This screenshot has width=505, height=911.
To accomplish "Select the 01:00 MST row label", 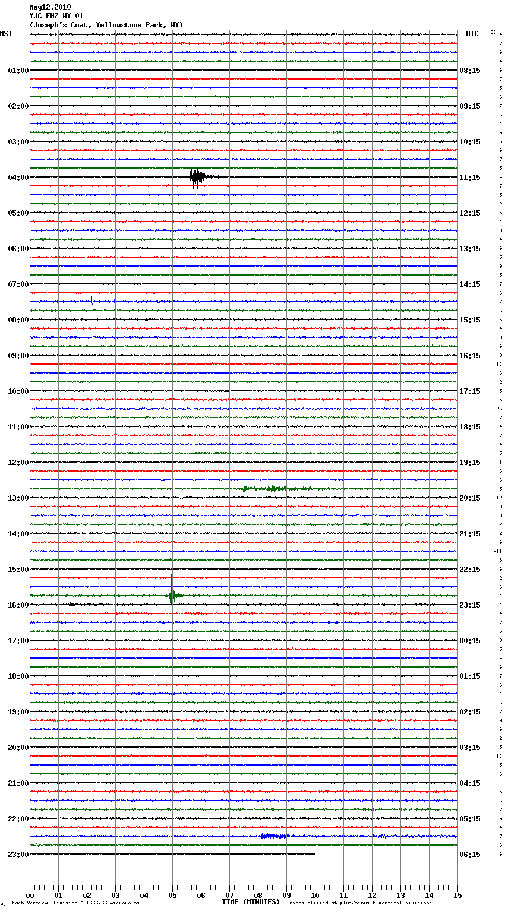I will point(18,71).
